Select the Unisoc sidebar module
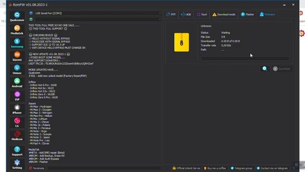The image size is (305, 172). pos(17,70)
